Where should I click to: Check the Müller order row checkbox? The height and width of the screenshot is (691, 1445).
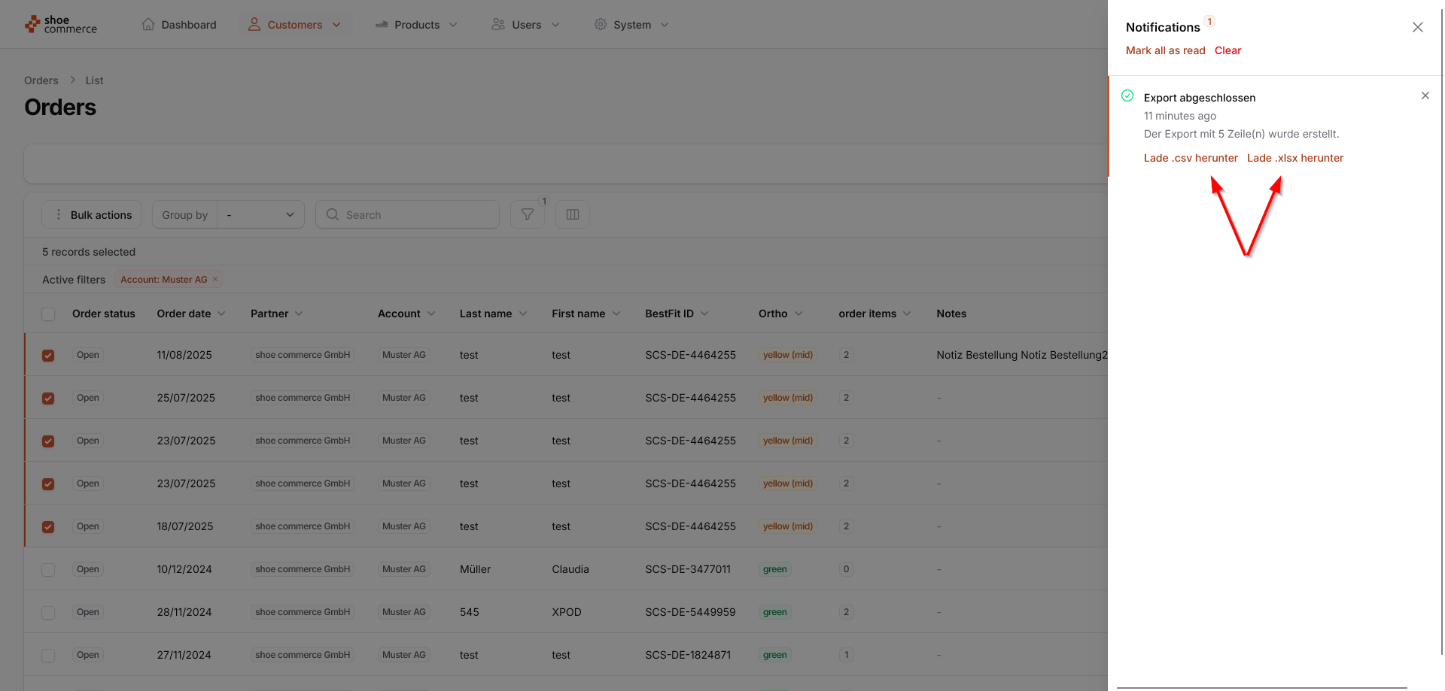[x=48, y=570]
